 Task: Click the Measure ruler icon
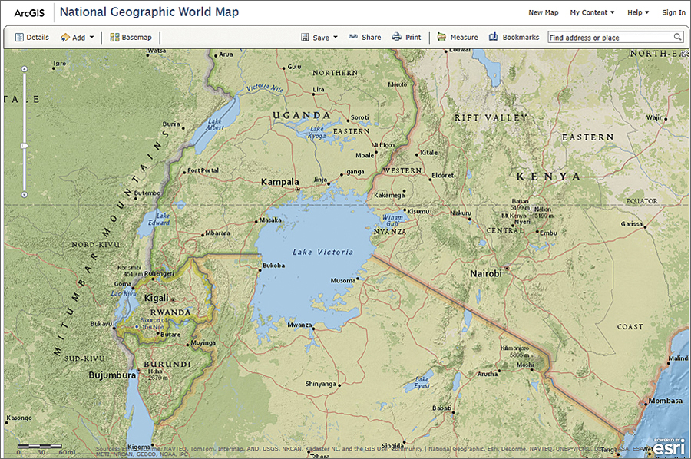coord(441,37)
